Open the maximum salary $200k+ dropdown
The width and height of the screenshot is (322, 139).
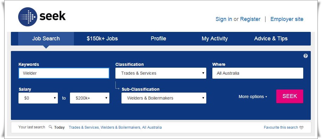[90, 98]
